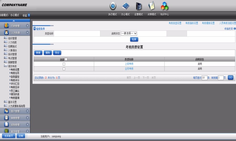Click the 人力资源 person icon
This screenshot has height=141, width=236.
point(6,32)
